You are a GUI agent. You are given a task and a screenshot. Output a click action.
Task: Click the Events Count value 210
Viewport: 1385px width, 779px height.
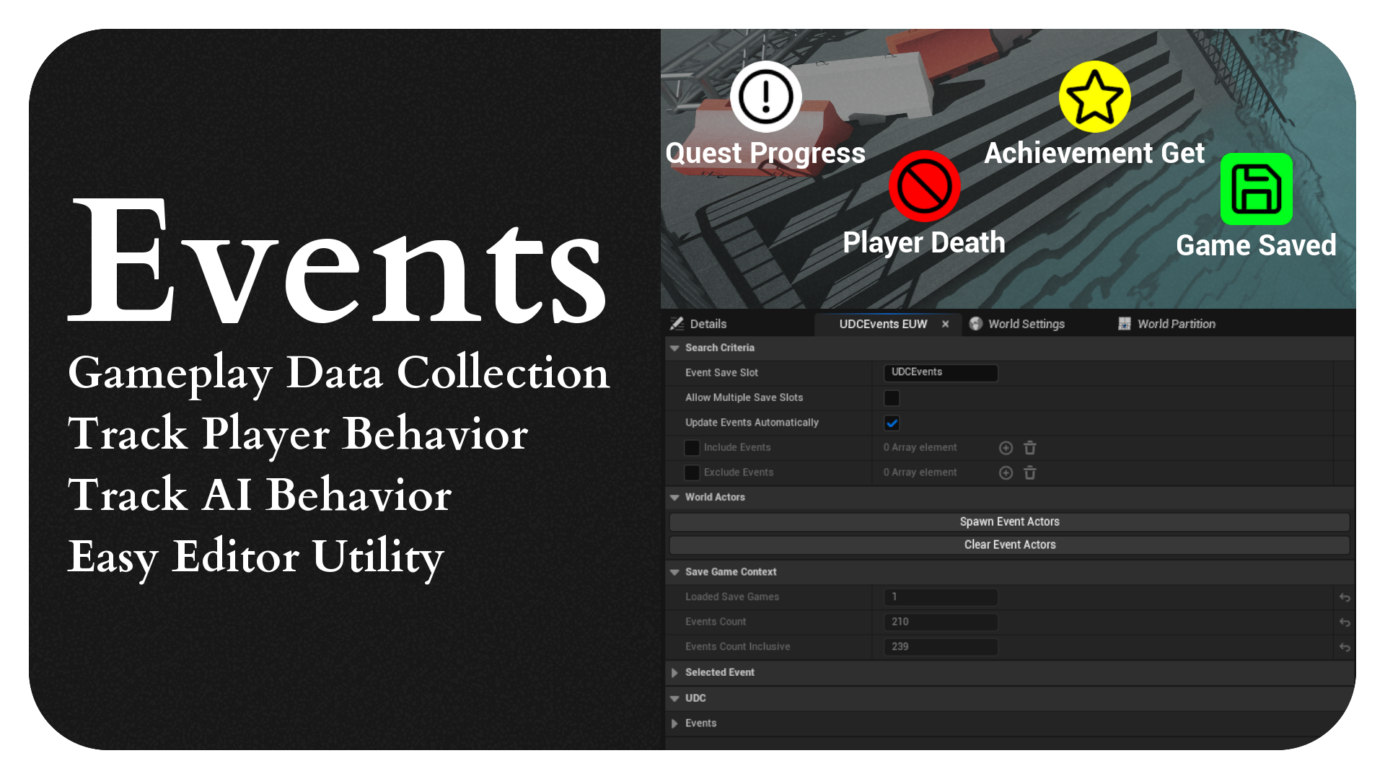pyautogui.click(x=941, y=622)
